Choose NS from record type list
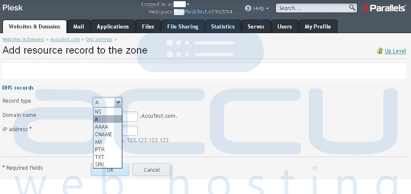Screen dimensions: 411x194 click(108, 111)
